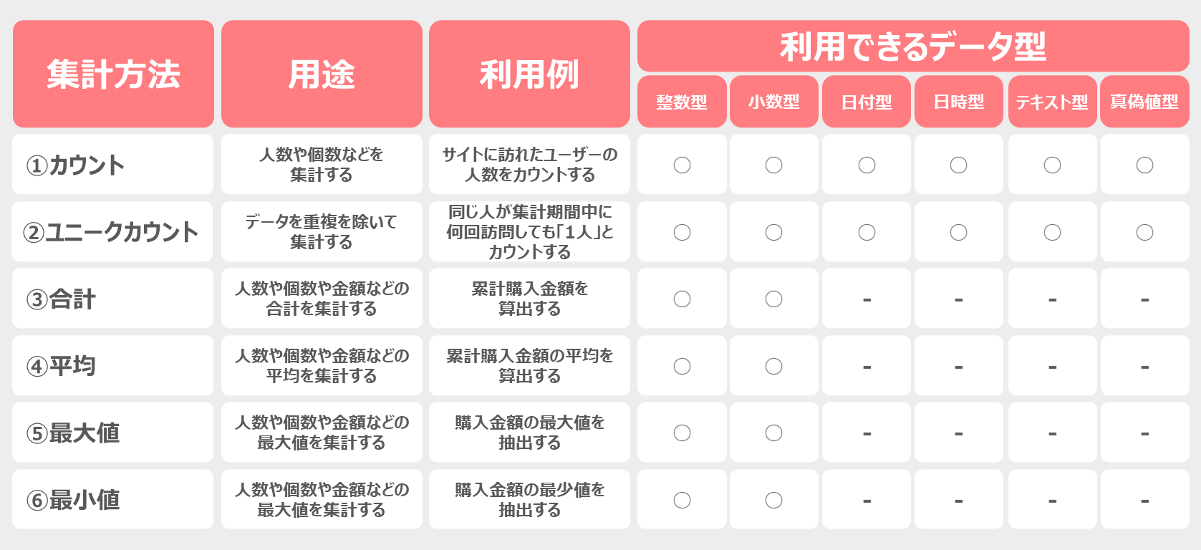Click the データを重複を除いて集計する cell
Image resolution: width=1201 pixels, height=550 pixels.
click(322, 231)
